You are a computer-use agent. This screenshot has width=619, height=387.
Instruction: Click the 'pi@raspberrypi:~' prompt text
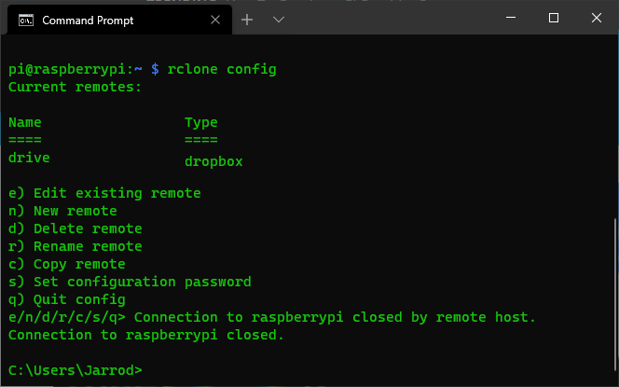76,70
